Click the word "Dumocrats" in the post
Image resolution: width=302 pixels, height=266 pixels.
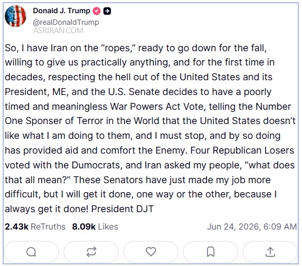[96, 165]
